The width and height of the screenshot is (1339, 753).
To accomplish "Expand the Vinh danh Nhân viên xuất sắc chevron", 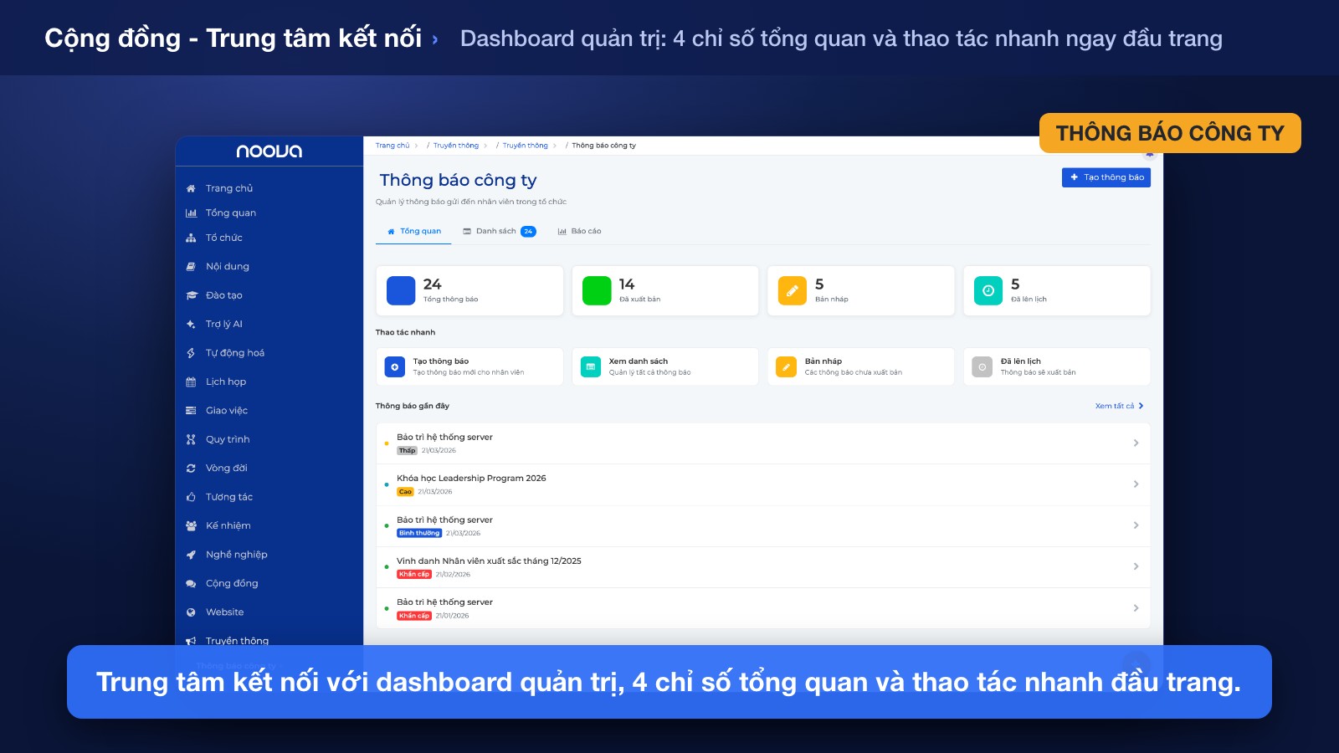I will 1136,566.
